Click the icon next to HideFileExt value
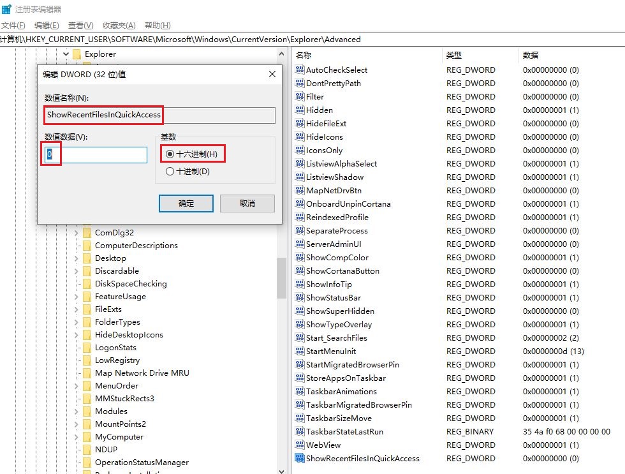This screenshot has width=625, height=474. click(300, 124)
